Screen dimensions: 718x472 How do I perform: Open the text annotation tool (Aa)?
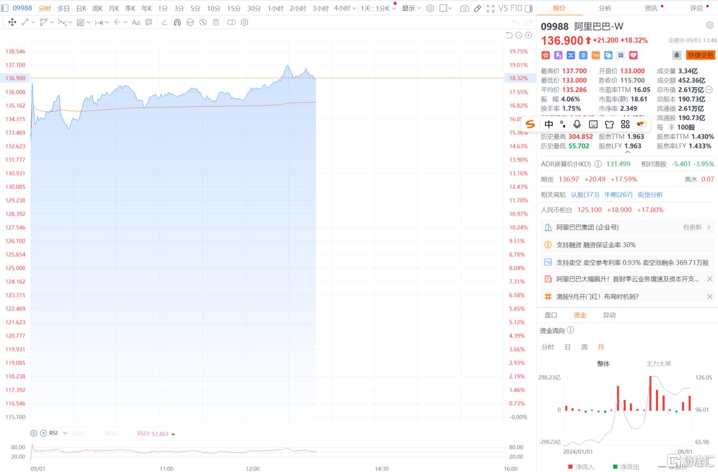[x=136, y=22]
